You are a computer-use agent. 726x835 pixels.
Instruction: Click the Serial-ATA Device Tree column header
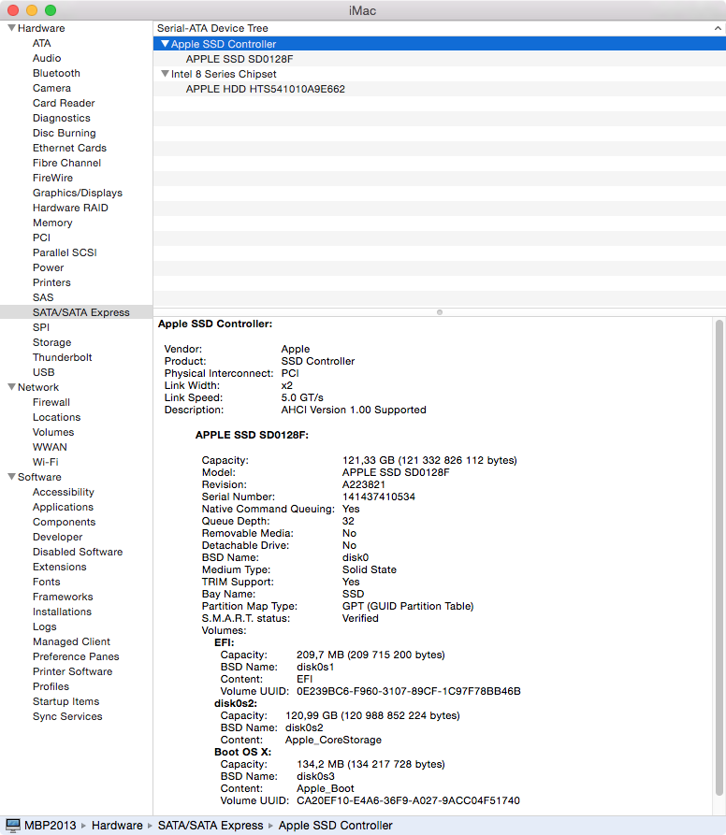point(440,28)
